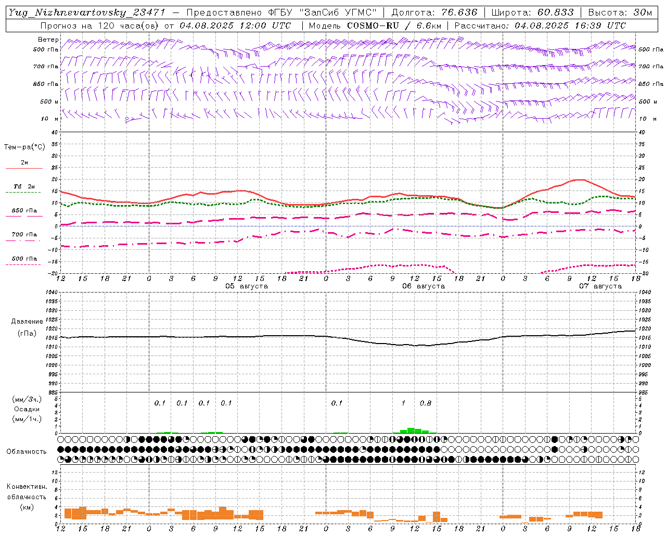Click the (мм/1ч.) precipitation unit label

pos(27,419)
